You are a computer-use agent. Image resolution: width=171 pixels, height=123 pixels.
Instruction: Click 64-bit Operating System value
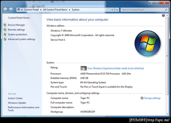pyautogui.click(x=93, y=82)
